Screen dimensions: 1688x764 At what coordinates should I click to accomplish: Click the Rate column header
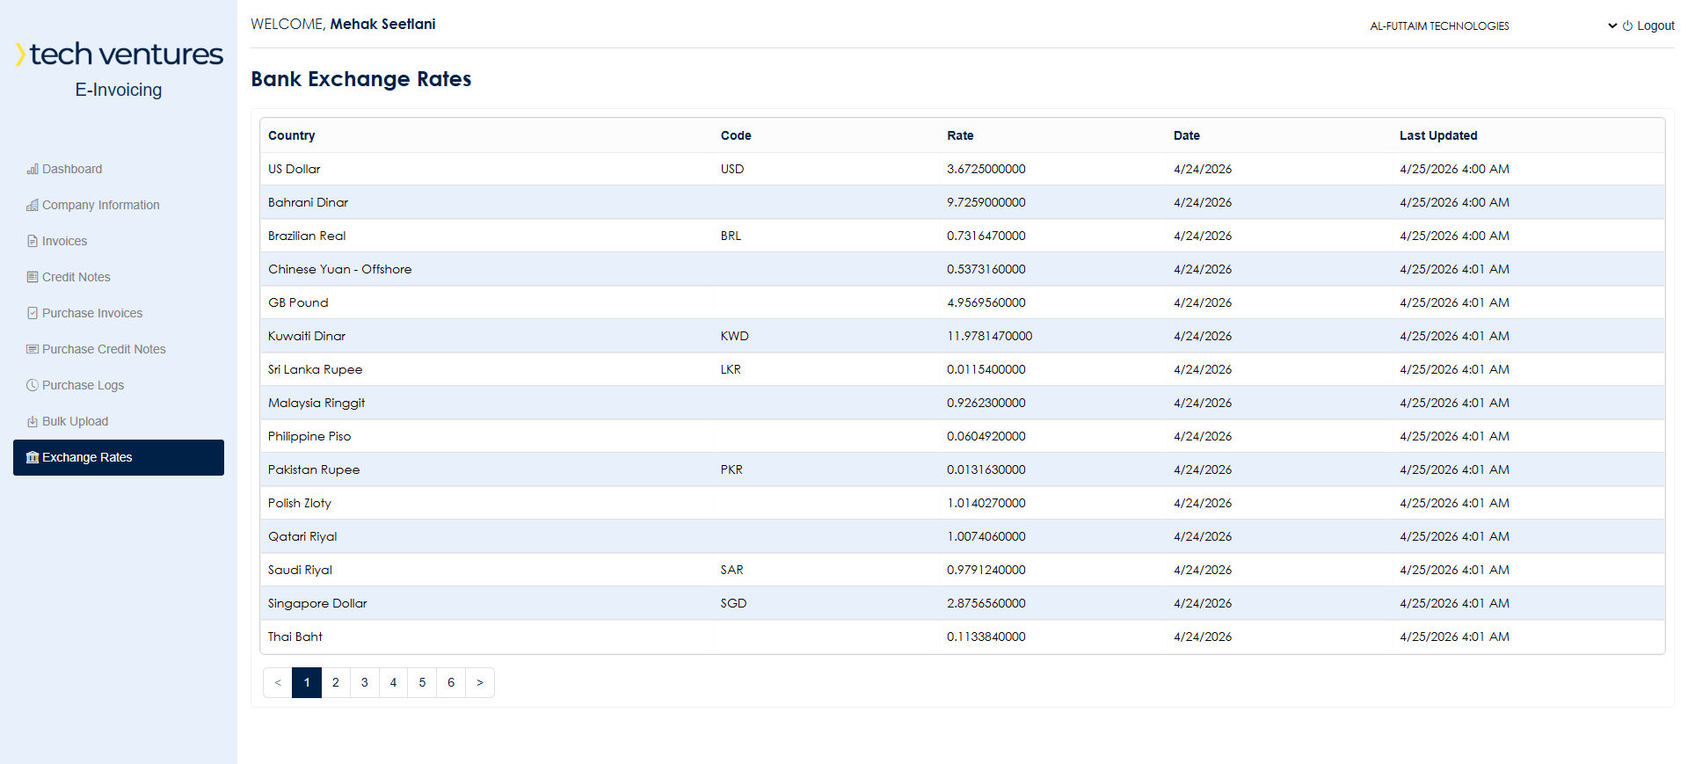tap(960, 135)
